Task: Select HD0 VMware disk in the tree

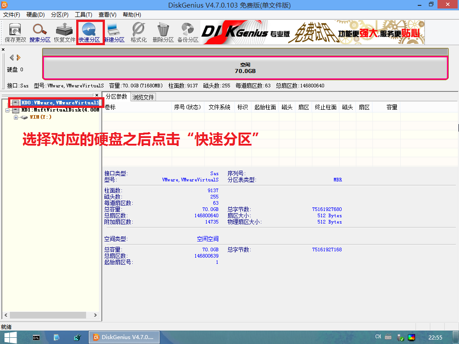Action: [61, 103]
